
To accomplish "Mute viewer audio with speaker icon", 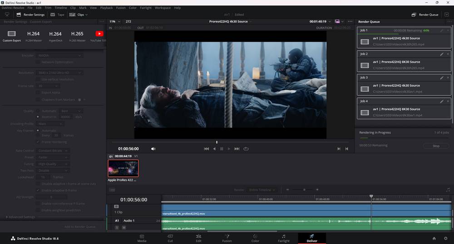I will click(x=153, y=149).
